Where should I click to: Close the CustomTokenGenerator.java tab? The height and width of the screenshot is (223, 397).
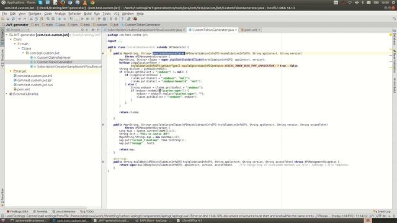coord(236,30)
